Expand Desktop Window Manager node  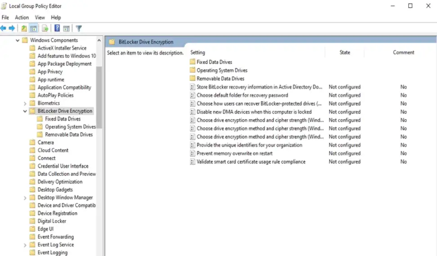[25, 198]
